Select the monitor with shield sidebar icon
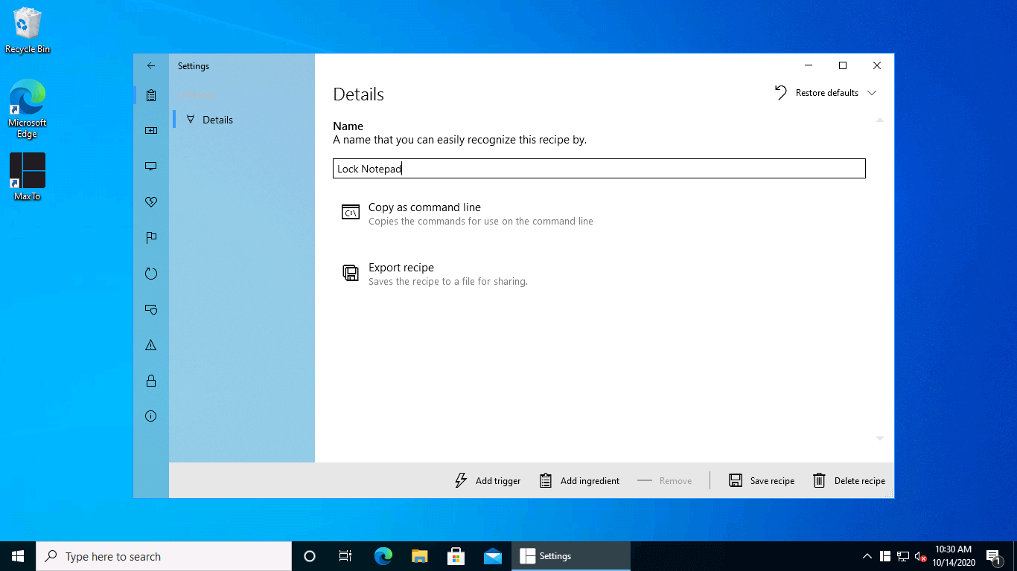 (x=151, y=309)
